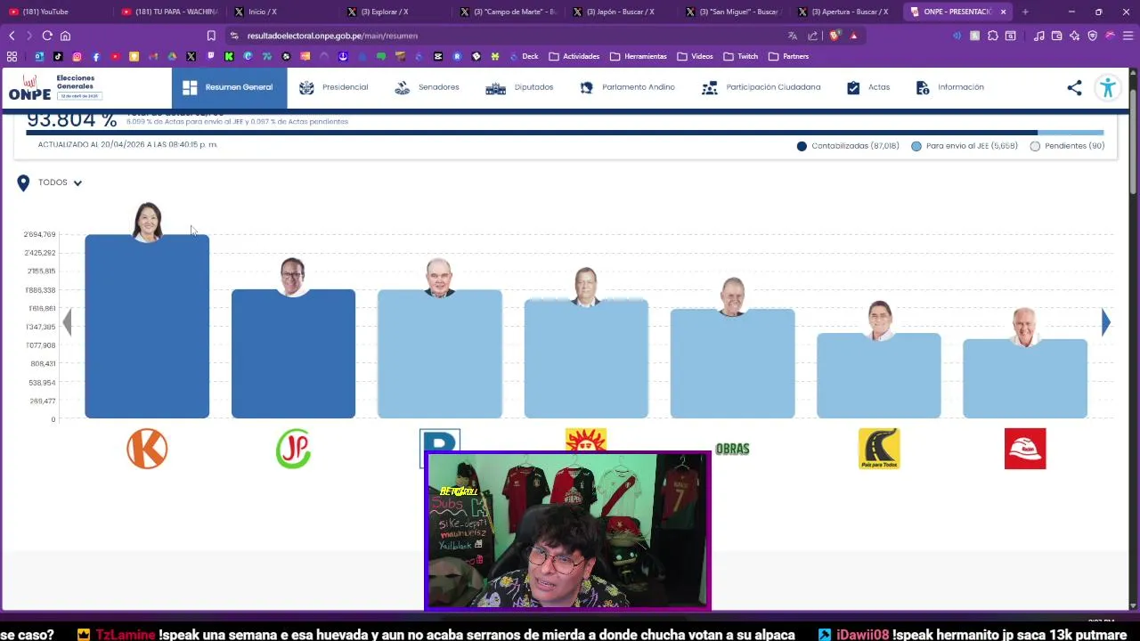This screenshot has height=641, width=1140.
Task: Open the browser hamburger menu
Action: pyautogui.click(x=1128, y=36)
